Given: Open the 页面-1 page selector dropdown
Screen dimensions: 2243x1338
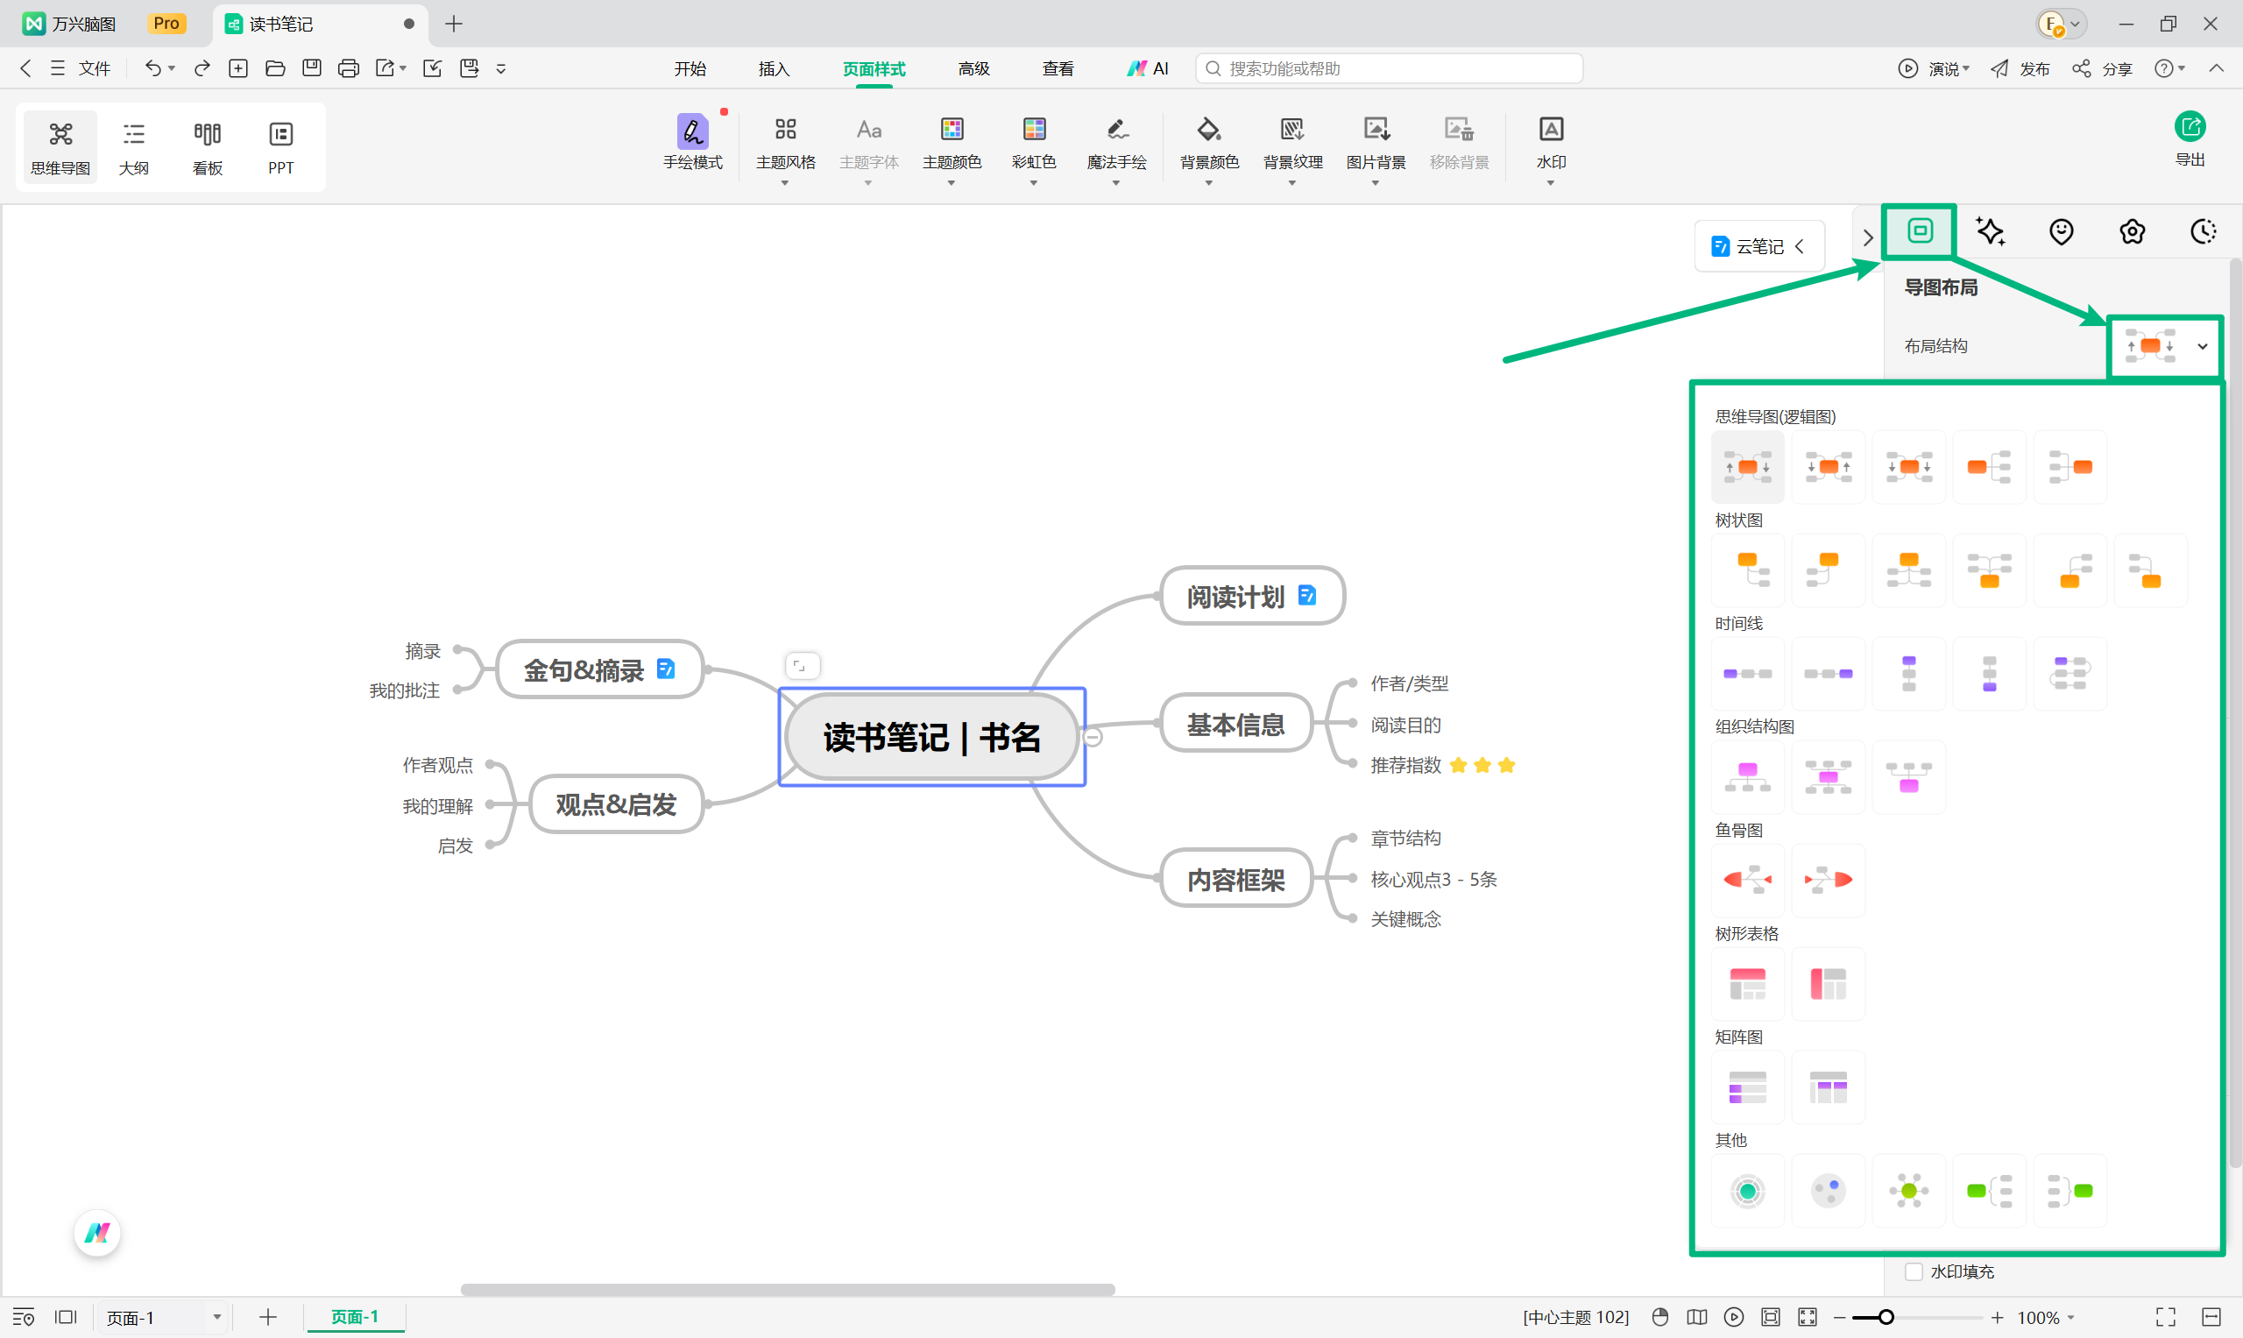Looking at the screenshot, I should (x=163, y=1316).
